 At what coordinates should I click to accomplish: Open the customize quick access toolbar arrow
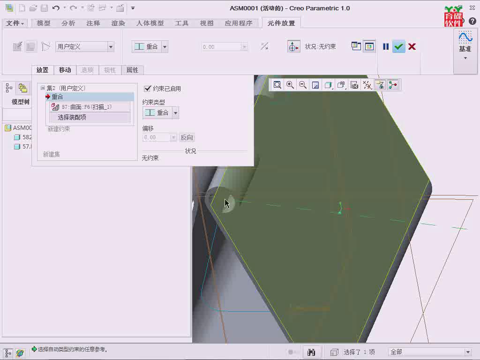click(133, 8)
